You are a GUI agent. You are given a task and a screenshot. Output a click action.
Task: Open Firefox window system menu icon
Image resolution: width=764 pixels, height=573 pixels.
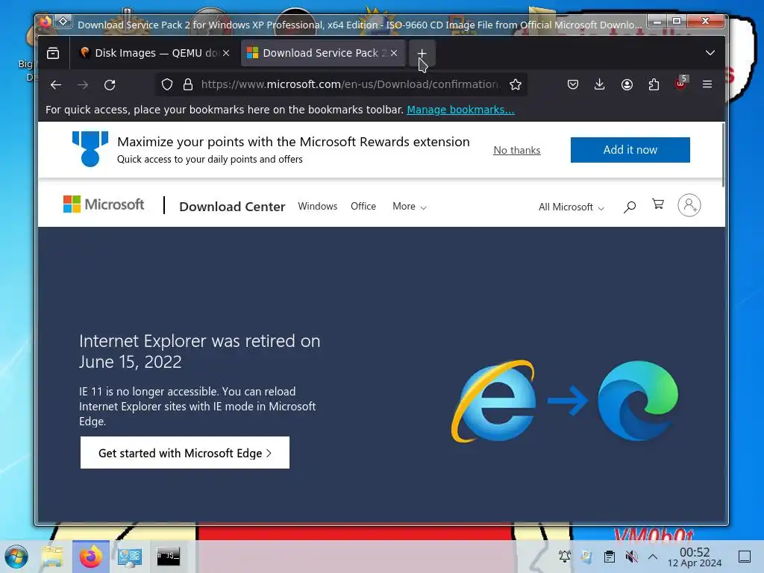[x=46, y=22]
